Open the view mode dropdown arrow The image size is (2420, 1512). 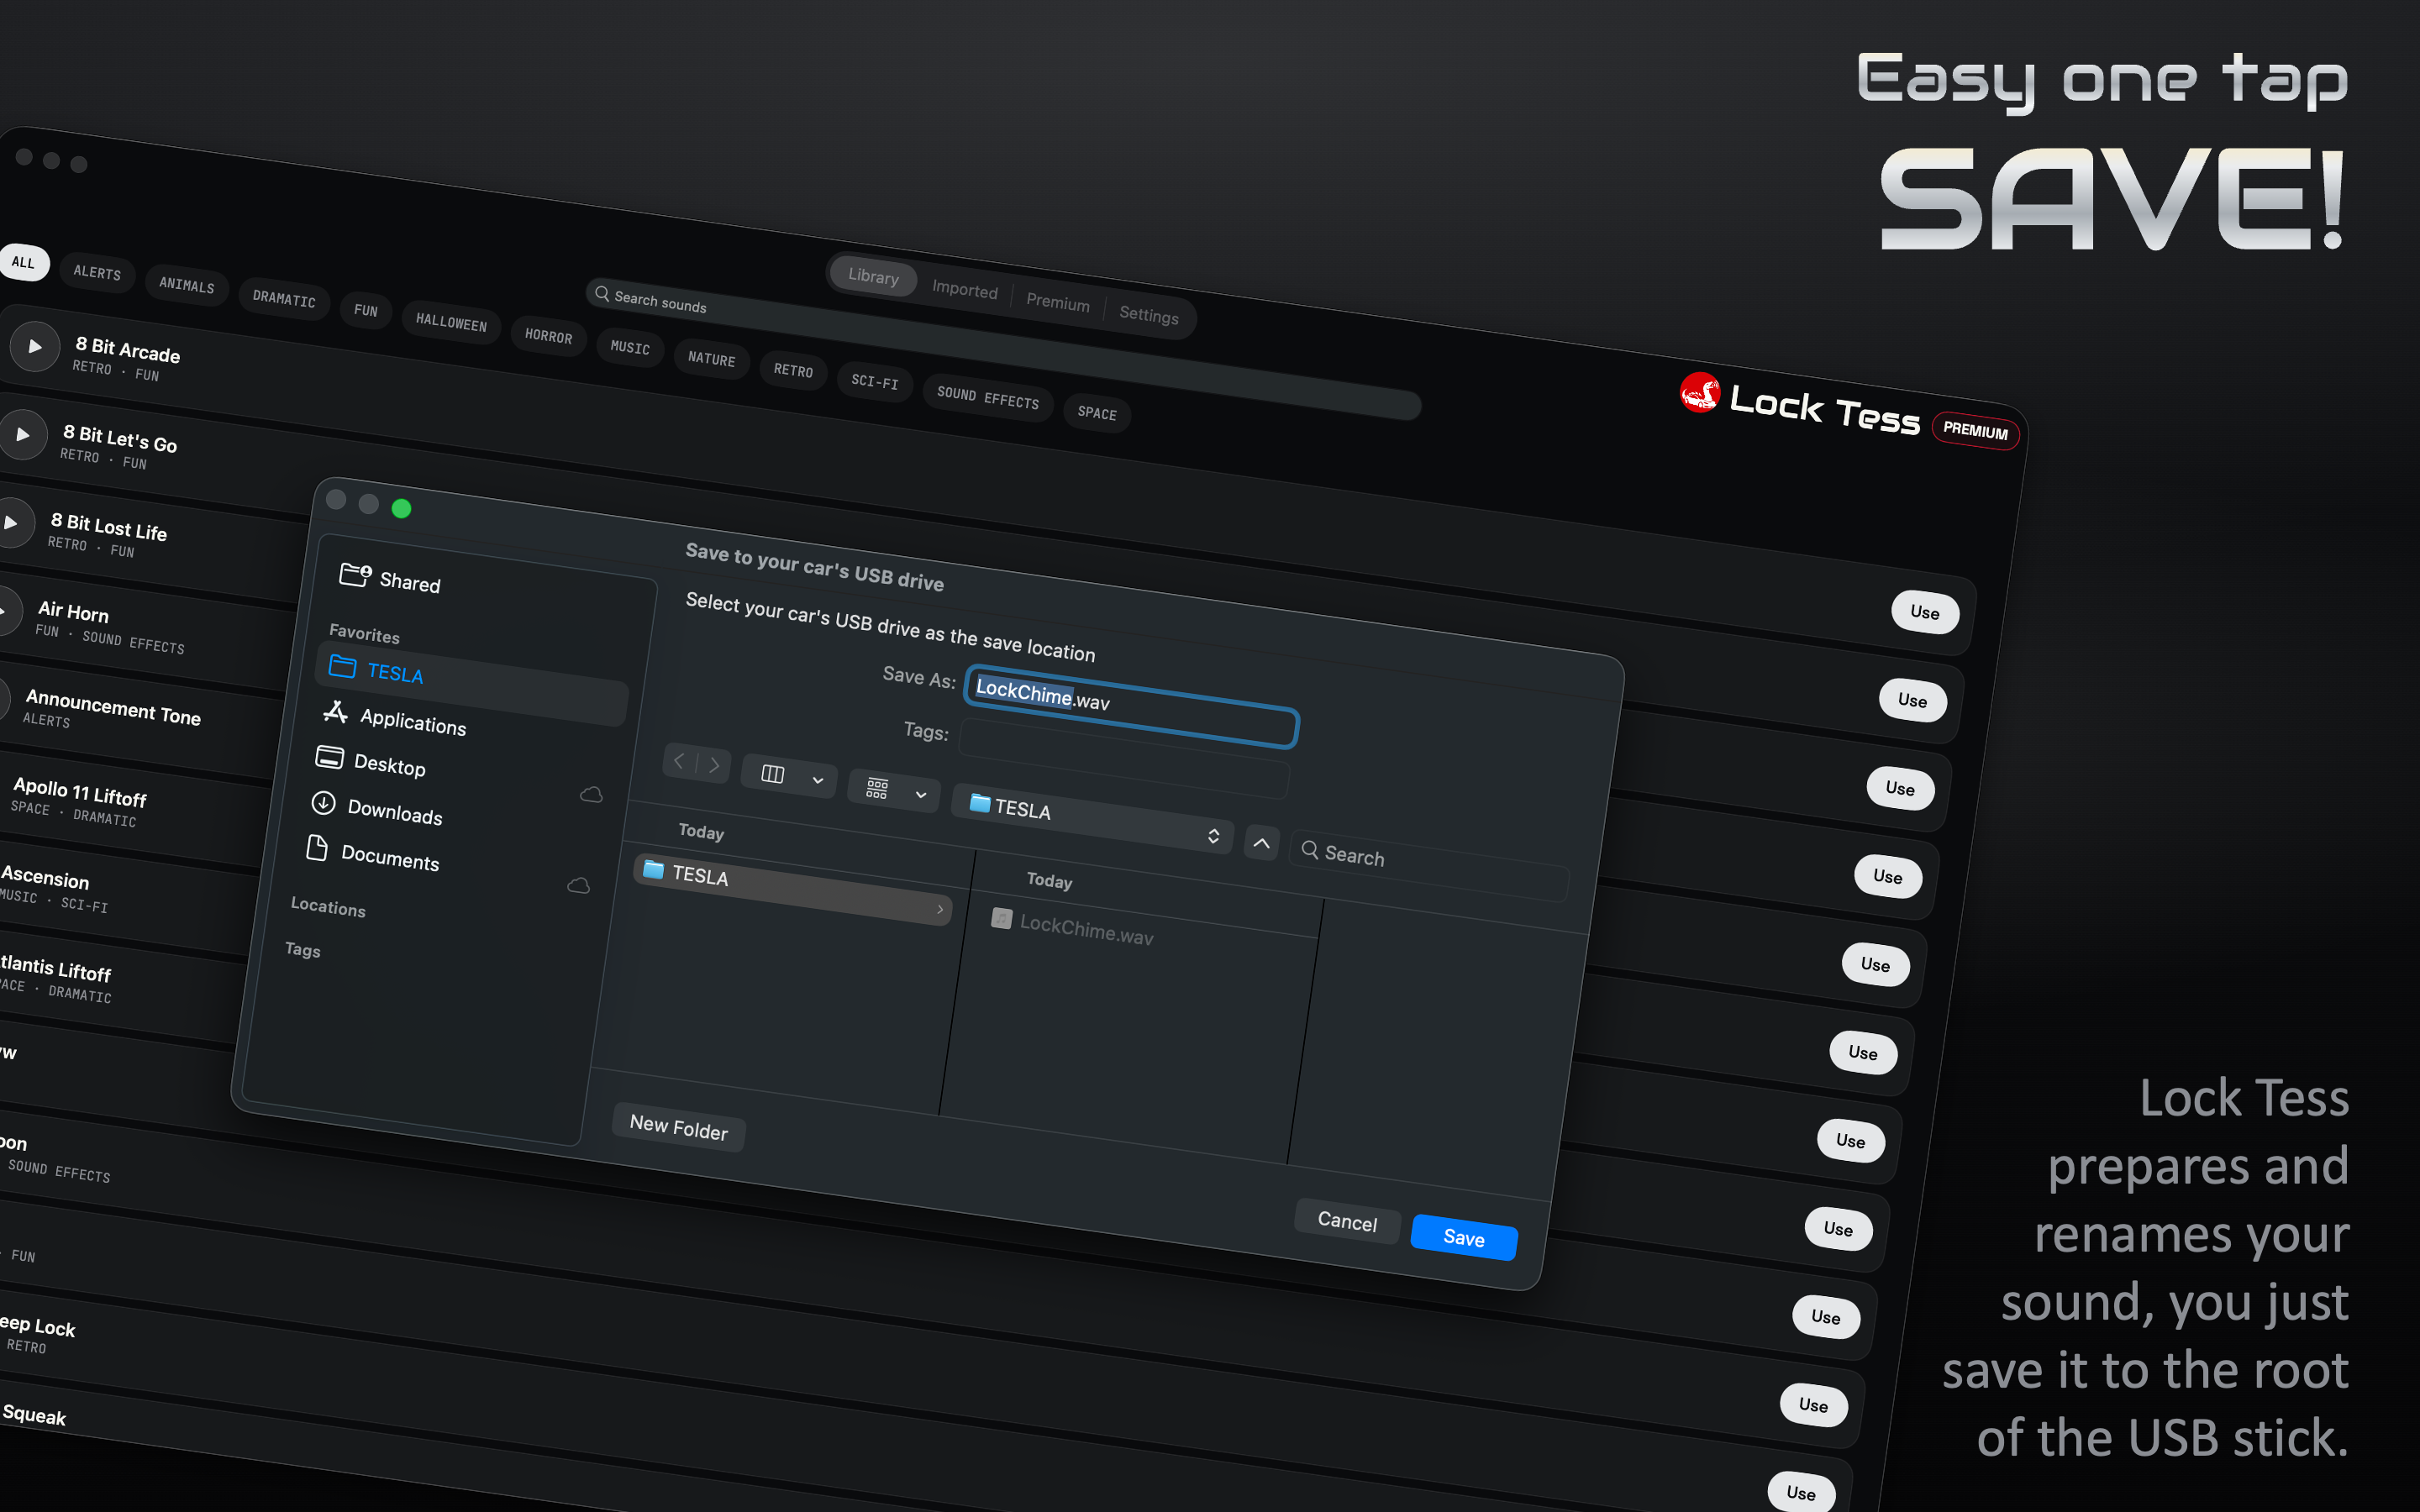818,780
